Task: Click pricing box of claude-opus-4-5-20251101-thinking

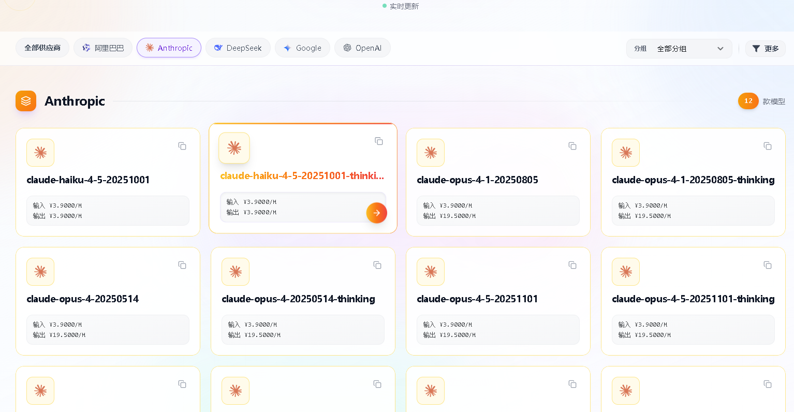Action: pos(693,330)
